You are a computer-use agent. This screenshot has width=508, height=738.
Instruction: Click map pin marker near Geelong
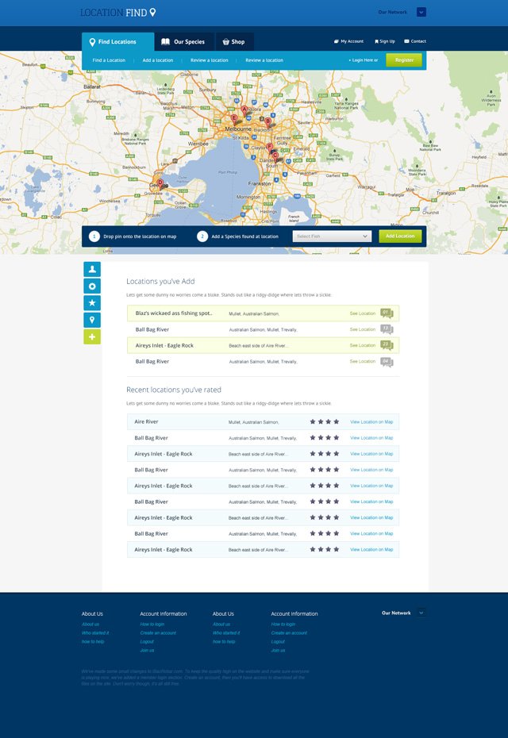pos(160,183)
